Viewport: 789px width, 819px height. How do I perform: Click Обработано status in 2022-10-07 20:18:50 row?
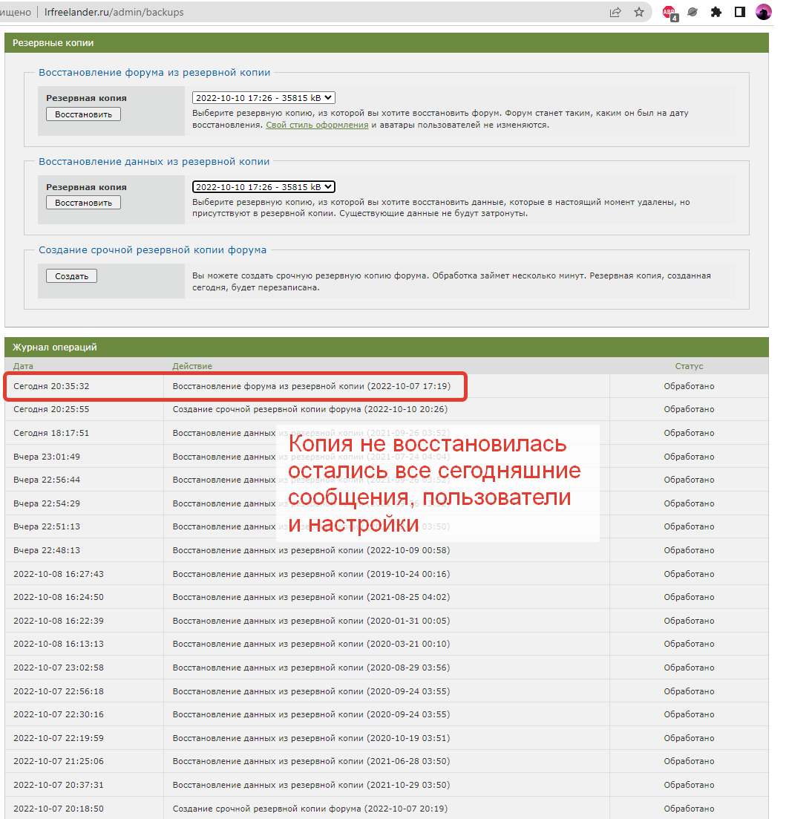(x=689, y=809)
